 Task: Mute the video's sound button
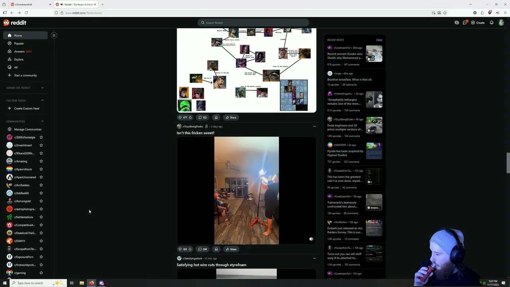311,239
